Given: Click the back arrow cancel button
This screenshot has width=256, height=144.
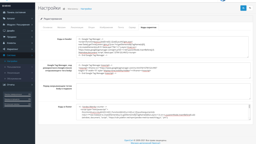Looking at the screenshot, I should click(x=250, y=8).
